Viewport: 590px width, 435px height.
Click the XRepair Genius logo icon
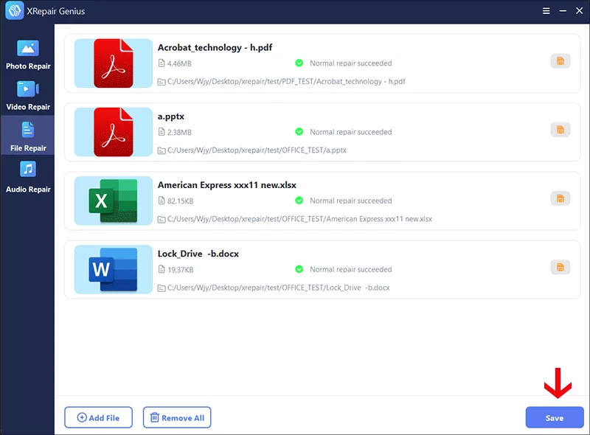15,11
